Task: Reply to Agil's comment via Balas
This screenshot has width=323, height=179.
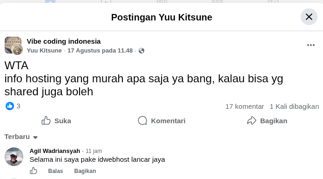Action: pos(56,171)
